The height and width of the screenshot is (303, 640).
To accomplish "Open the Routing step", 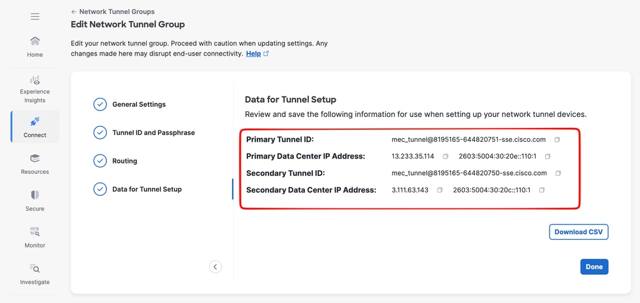I will pos(124,161).
